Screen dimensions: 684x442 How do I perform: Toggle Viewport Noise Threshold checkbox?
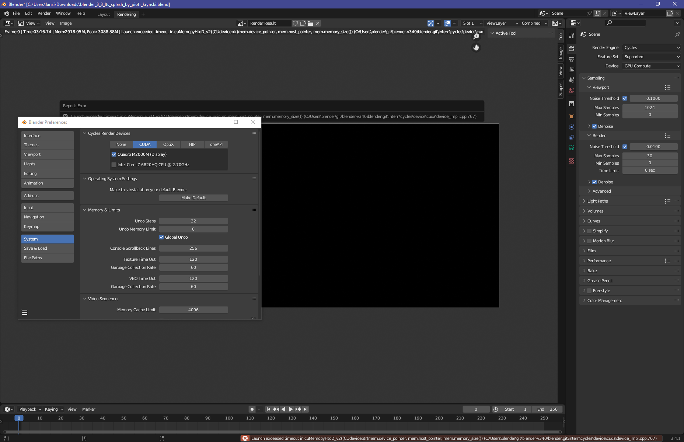click(x=625, y=98)
